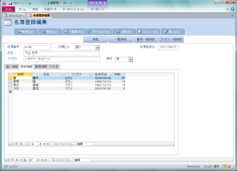Jump to last record in main navigator
237x171 pixels.
click(x=42, y=160)
